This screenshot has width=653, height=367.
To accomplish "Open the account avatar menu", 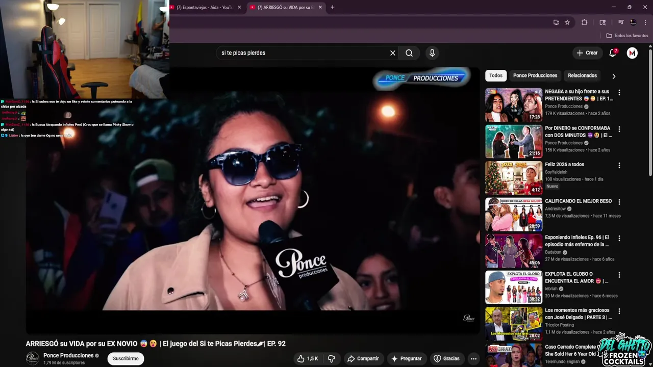I will pyautogui.click(x=632, y=53).
